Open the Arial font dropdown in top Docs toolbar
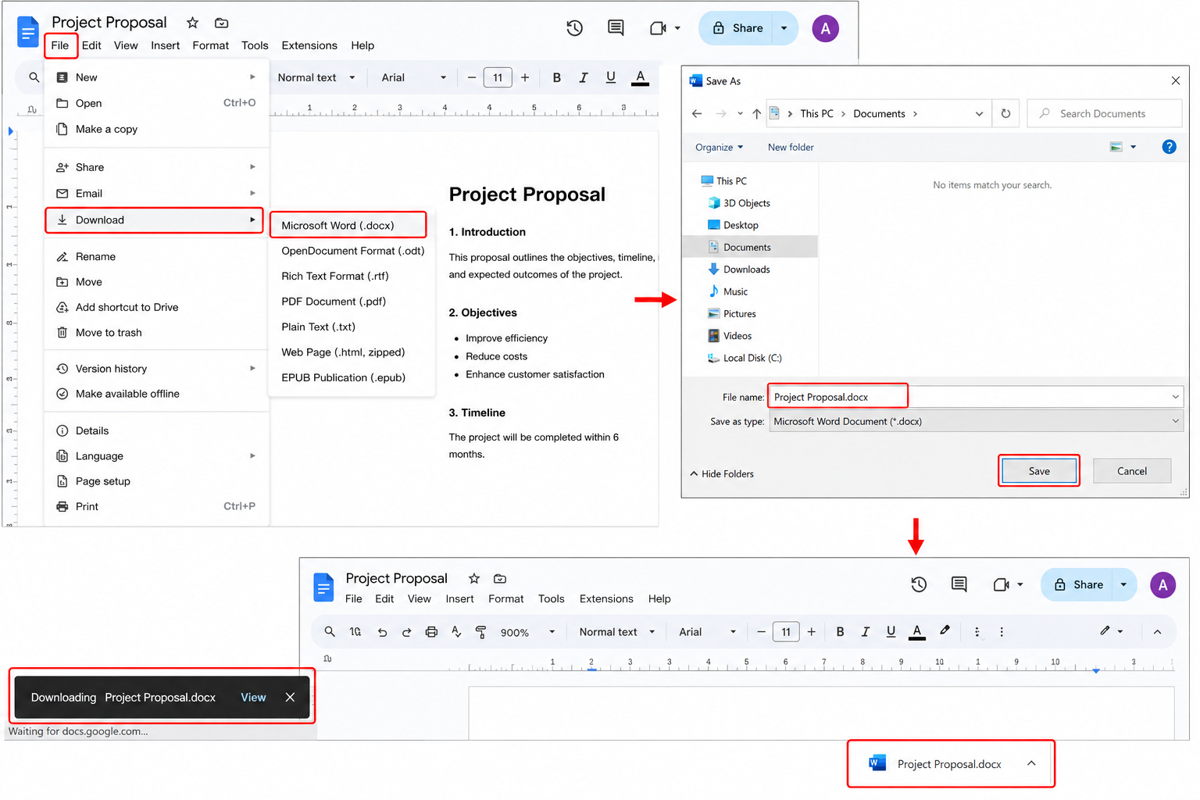 pos(414,77)
